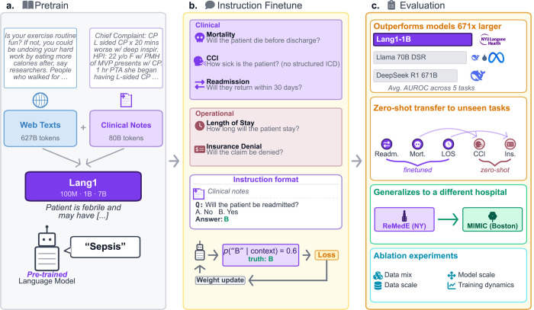Click the skull icon beside Mortality
The width and height of the screenshot is (534, 310).
coord(200,37)
